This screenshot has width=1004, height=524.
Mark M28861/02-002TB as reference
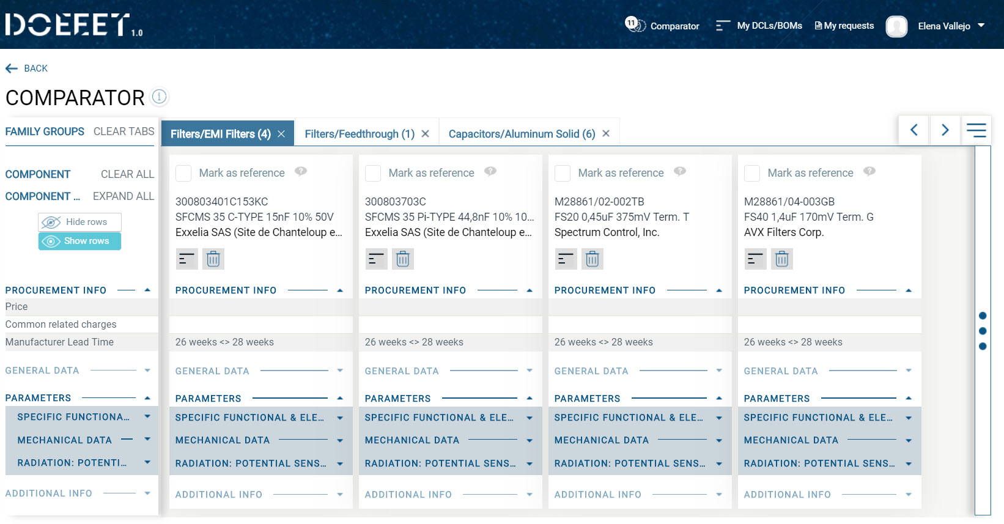click(x=563, y=173)
